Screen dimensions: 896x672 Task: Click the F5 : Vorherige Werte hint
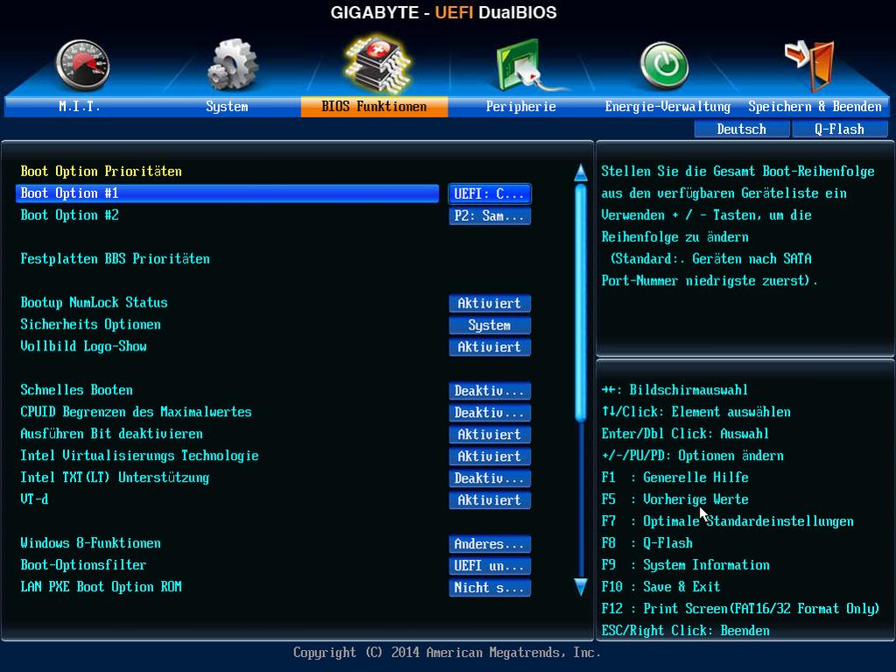(675, 499)
